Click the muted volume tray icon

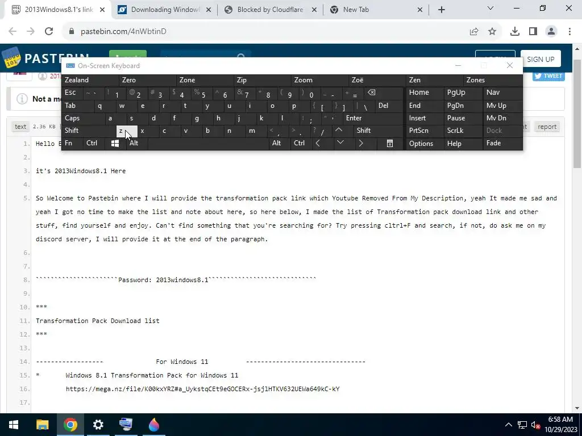pyautogui.click(x=535, y=425)
